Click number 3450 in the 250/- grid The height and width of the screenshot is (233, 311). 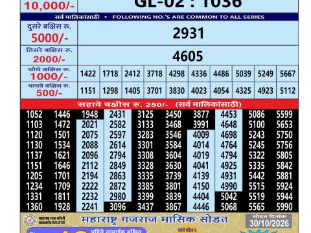(174, 115)
